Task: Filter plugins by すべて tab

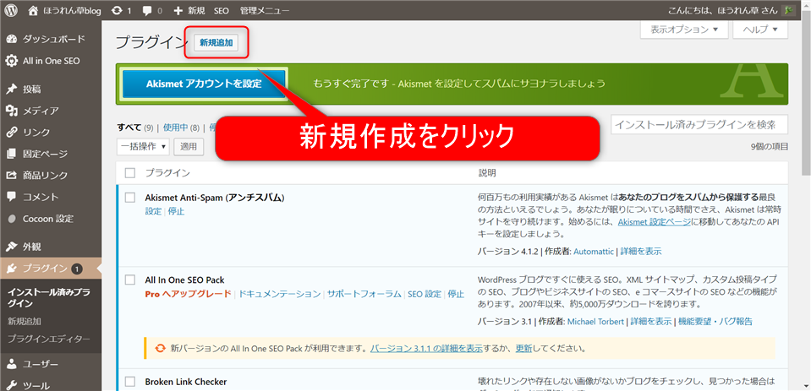Action: pos(129,128)
